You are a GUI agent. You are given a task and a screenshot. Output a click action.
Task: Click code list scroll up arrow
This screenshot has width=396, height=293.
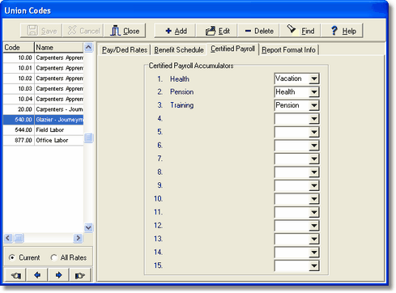pos(88,47)
